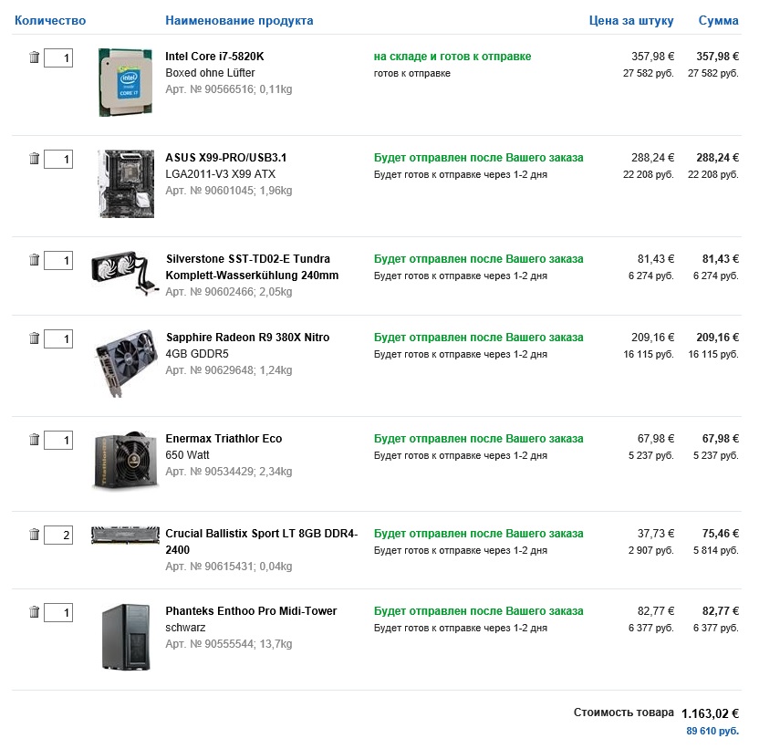Image resolution: width=780 pixels, height=749 pixels.
Task: Click the Enermax power supply thumbnail
Action: point(126,462)
